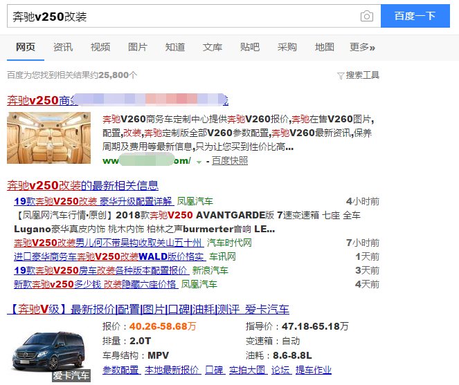This screenshot has height=385, width=459.
Task: Click the 车身结构 MPV value
Action: click(159, 355)
